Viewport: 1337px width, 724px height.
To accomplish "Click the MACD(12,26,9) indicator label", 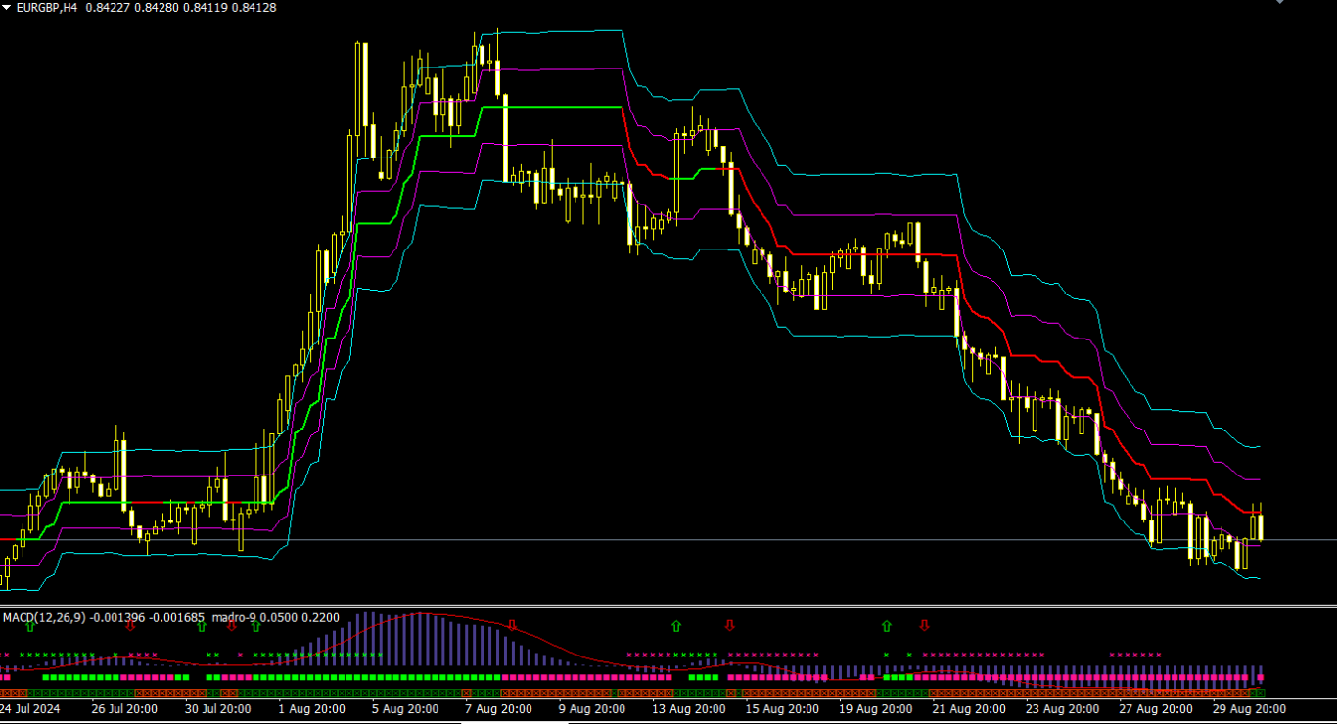I will click(45, 617).
